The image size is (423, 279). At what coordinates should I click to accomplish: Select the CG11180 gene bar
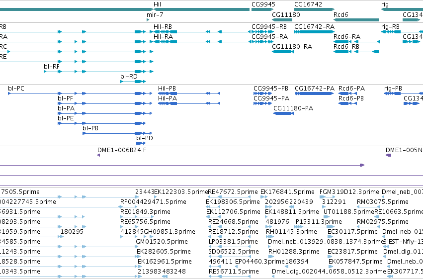tap(282, 20)
